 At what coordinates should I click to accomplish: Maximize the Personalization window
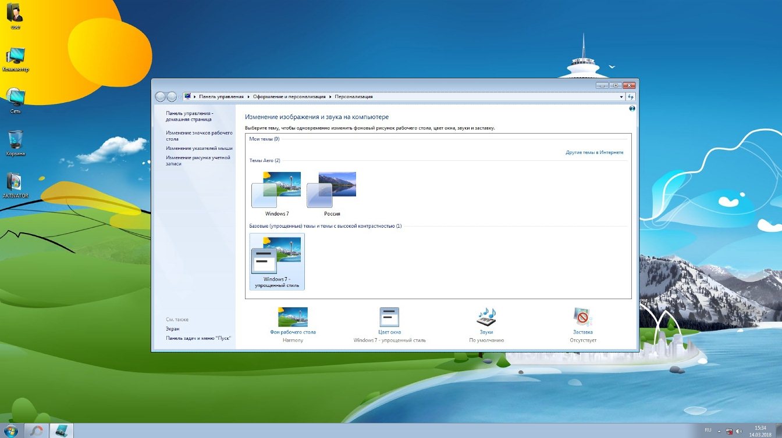615,85
